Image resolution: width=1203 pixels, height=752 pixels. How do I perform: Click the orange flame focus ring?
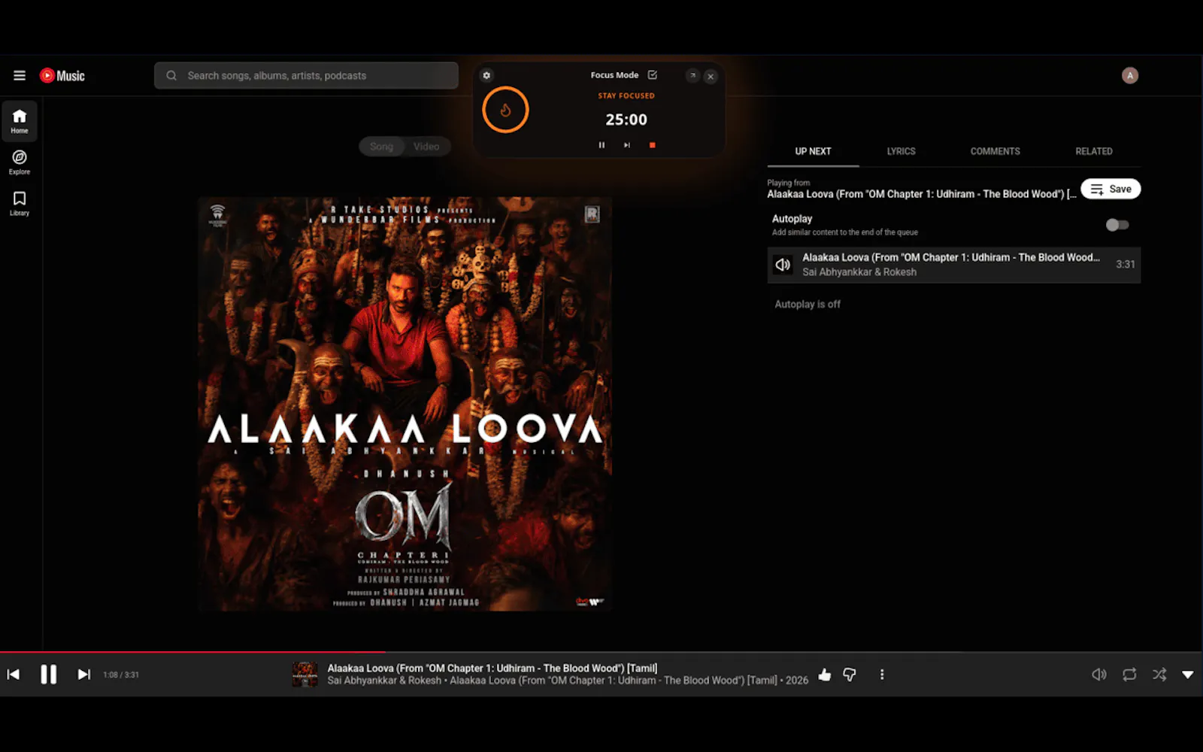point(505,110)
